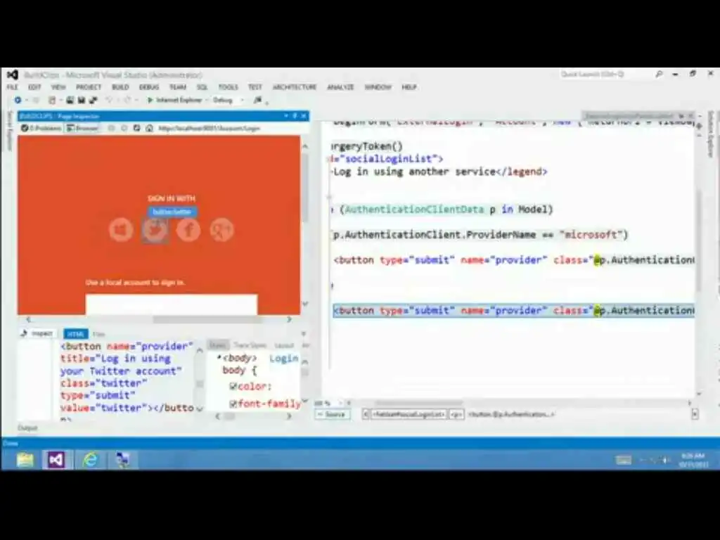Open the TEST menu
Image resolution: width=720 pixels, height=540 pixels.
[x=255, y=87]
